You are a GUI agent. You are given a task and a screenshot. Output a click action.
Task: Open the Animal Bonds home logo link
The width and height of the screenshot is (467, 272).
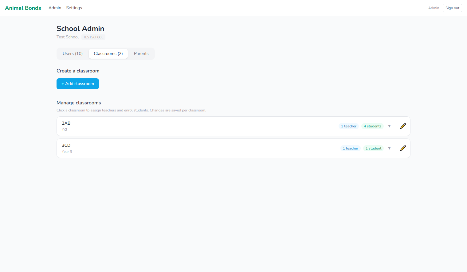click(23, 8)
